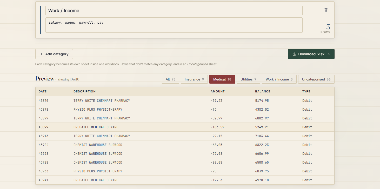Click the amount -183.52
Viewport: 380px width, 189px height.
(217, 127)
